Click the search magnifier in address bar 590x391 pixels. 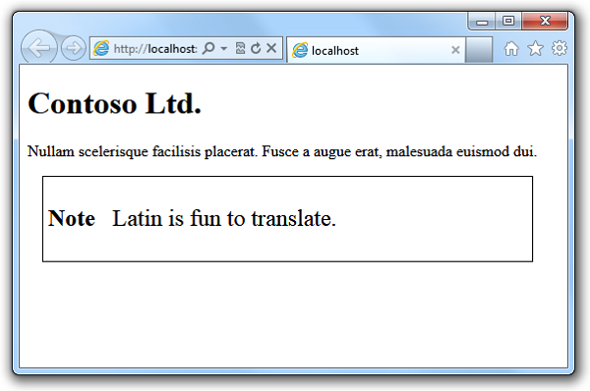point(208,48)
